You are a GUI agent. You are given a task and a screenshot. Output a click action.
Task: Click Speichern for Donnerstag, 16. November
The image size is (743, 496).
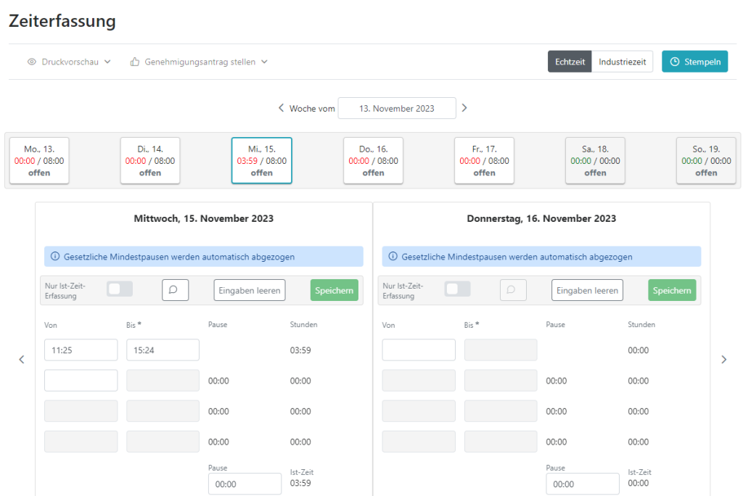click(672, 290)
